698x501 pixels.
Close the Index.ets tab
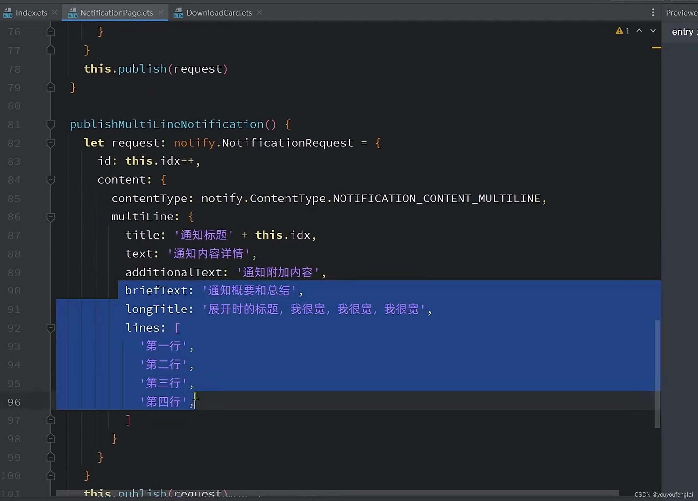click(x=55, y=12)
